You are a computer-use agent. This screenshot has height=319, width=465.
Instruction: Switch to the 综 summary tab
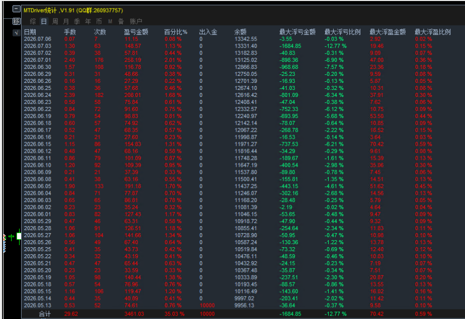pyautogui.click(x=33, y=21)
